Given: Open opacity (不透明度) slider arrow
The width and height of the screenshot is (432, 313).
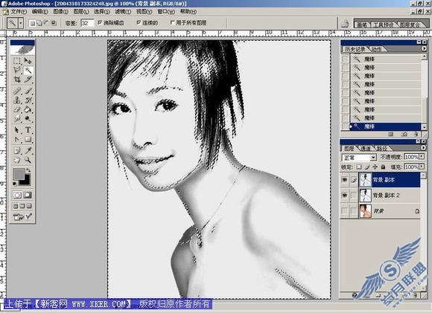Looking at the screenshot, I should pyautogui.click(x=422, y=157).
